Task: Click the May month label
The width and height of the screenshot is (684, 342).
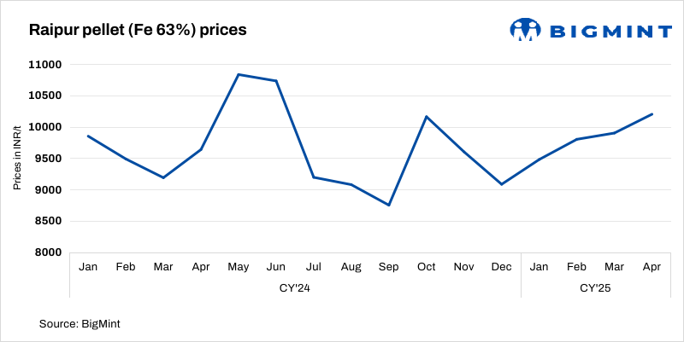Action: [x=239, y=267]
